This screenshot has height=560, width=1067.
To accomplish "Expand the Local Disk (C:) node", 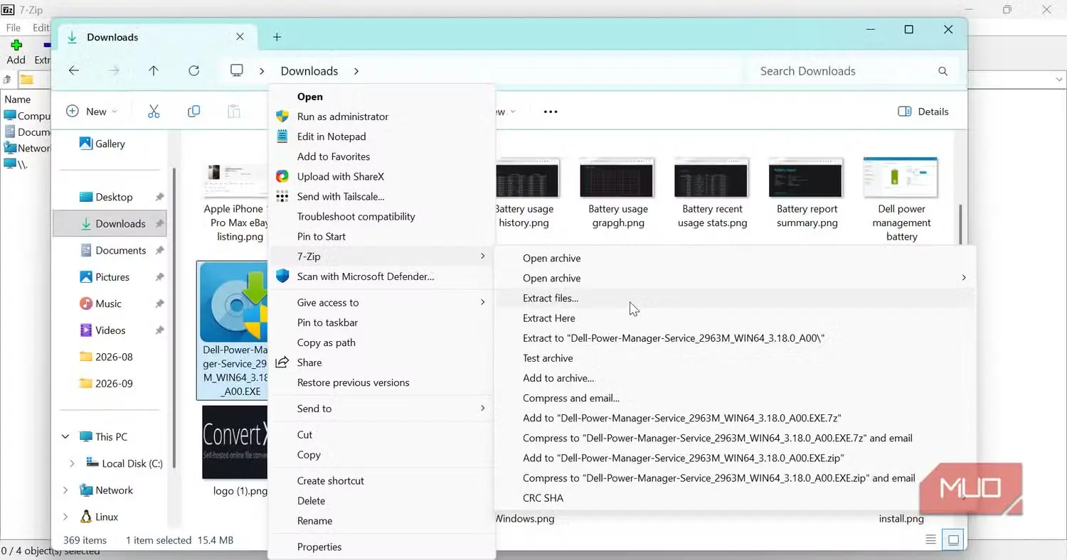I will tap(71, 463).
